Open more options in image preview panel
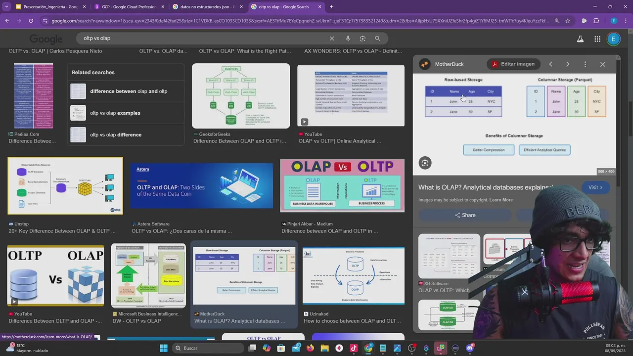Screen dimensions: 633x356 pyautogui.click(x=585, y=64)
